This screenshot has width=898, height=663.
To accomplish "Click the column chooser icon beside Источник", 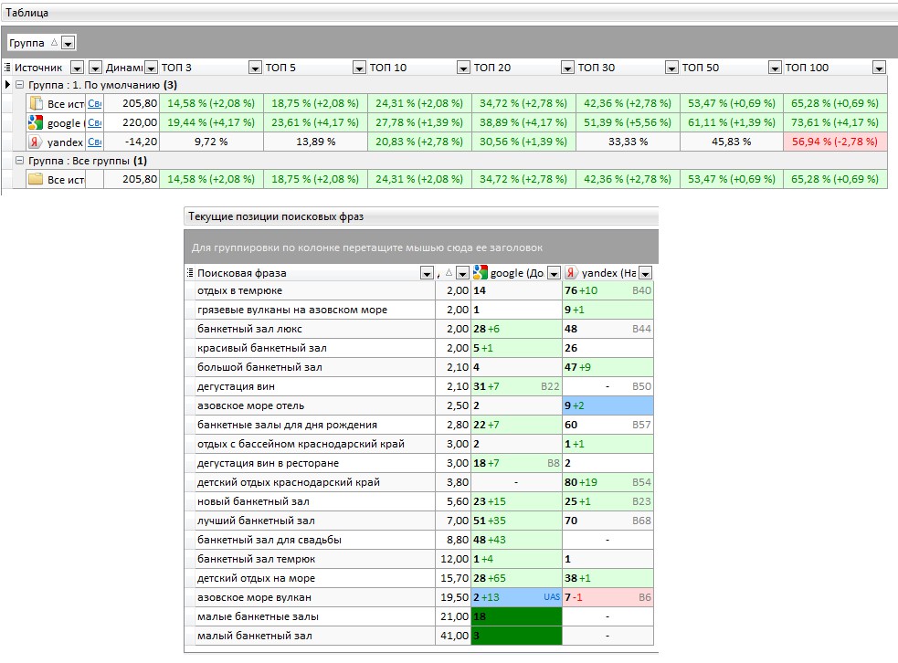I will point(7,68).
